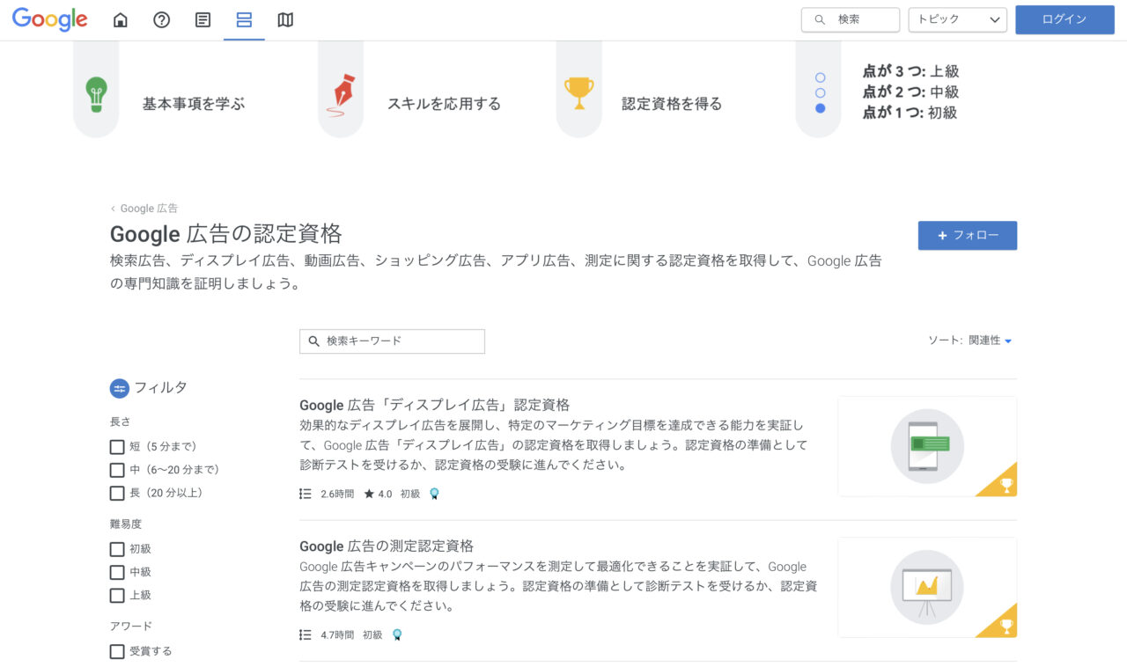
Task: Click the 検索キーワード search field
Action: tap(391, 341)
